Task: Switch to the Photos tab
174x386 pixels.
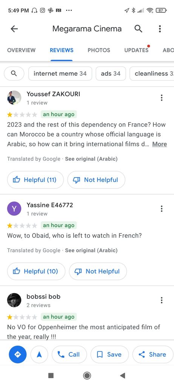Action: click(x=99, y=50)
